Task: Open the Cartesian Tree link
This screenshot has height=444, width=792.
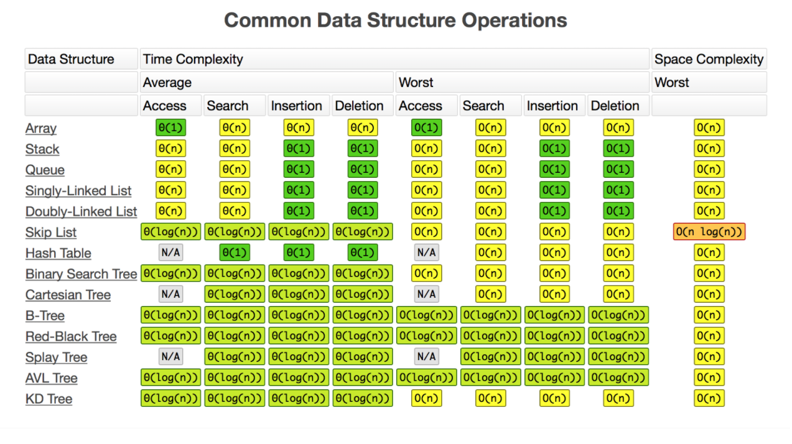Action: (x=68, y=295)
